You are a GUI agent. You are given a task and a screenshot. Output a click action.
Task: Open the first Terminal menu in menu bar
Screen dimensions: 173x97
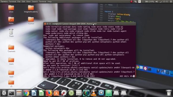tap(12, 2)
